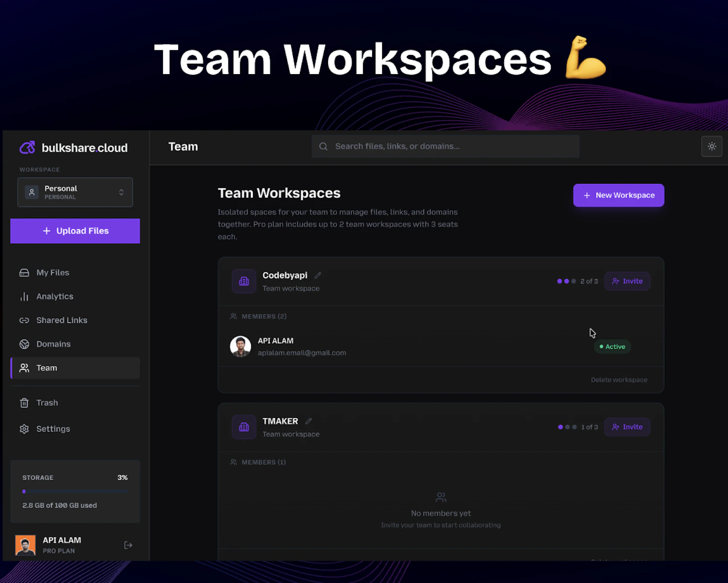Click the bulkshare.cloud logo
The image size is (728, 583).
click(74, 147)
